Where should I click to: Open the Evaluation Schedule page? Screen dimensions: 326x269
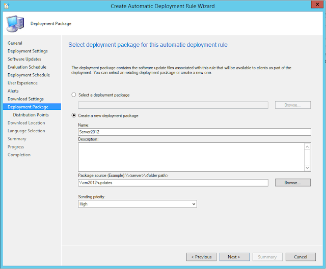(x=27, y=67)
